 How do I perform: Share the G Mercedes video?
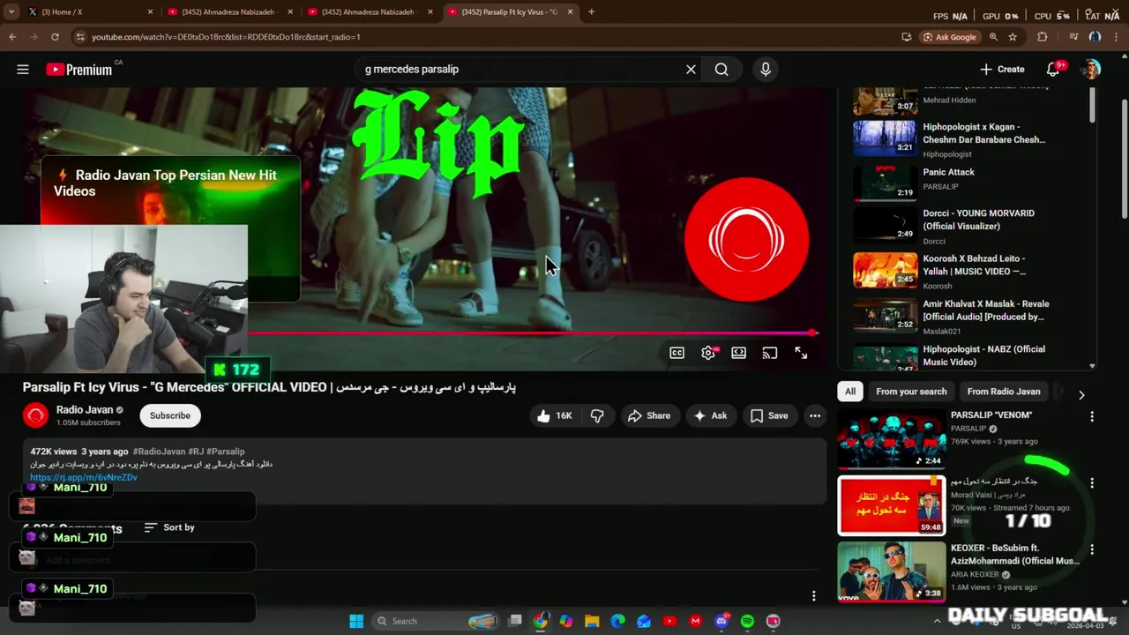click(x=648, y=415)
